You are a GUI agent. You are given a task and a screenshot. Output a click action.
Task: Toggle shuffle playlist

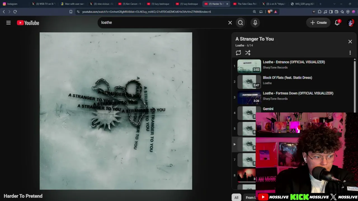click(x=248, y=53)
